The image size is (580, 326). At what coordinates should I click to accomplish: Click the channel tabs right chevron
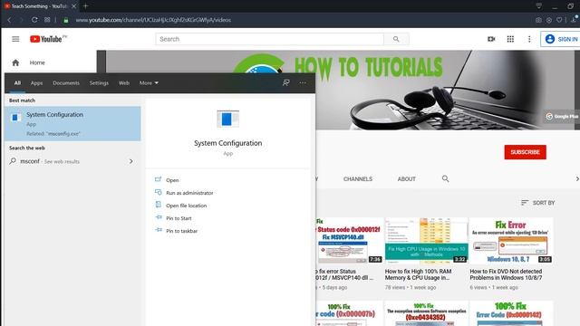[x=576, y=179]
